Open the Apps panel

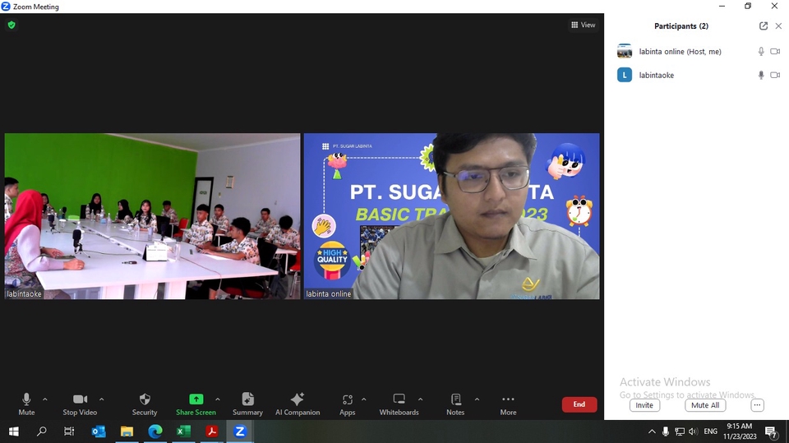pos(347,404)
